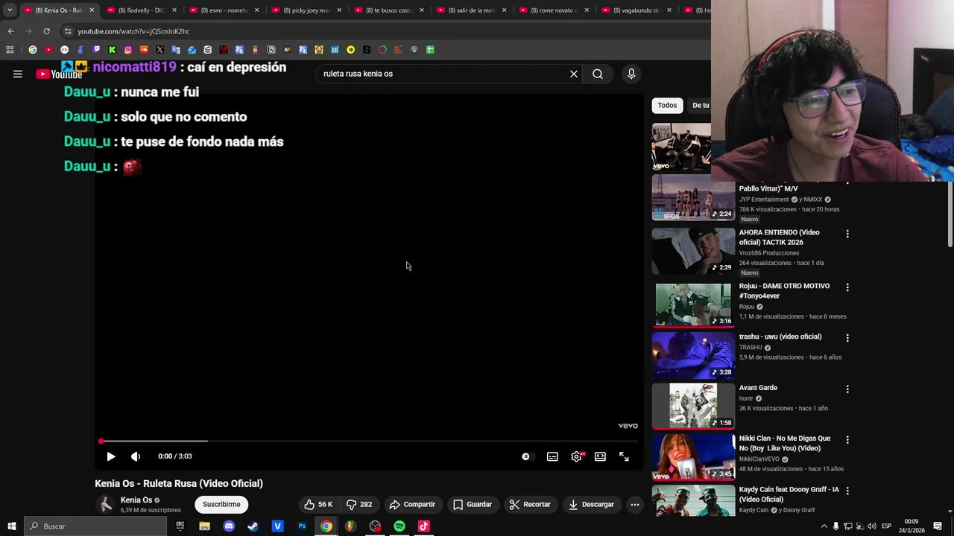Open site information icon in address bar
The image size is (954, 536).
(68, 31)
